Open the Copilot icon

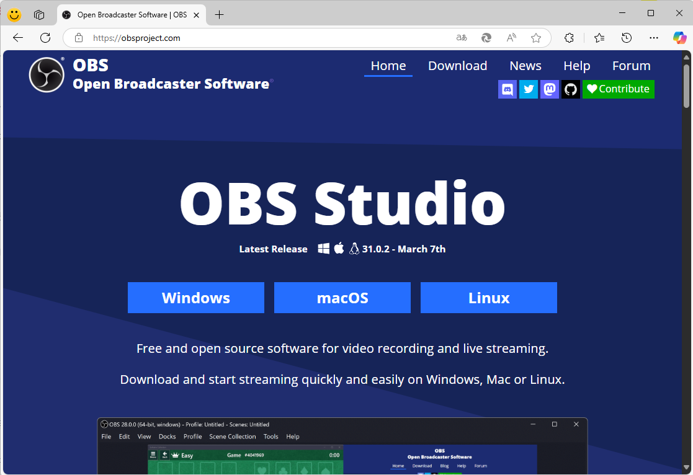[680, 38]
